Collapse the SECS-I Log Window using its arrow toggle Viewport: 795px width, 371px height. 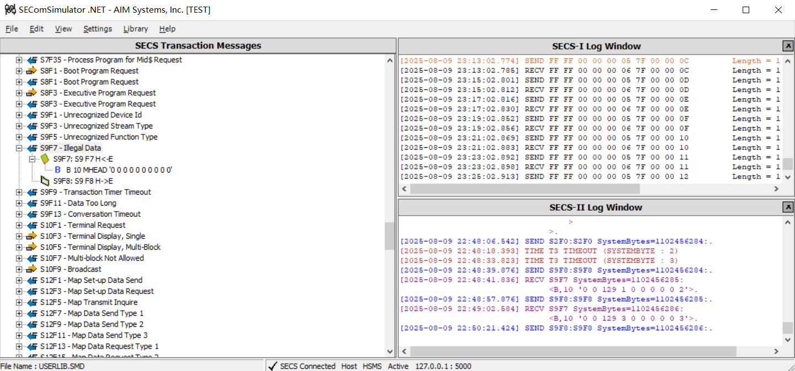(789, 46)
